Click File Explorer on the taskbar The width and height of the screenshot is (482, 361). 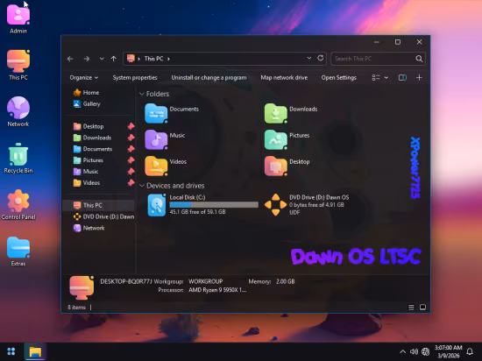tap(35, 351)
